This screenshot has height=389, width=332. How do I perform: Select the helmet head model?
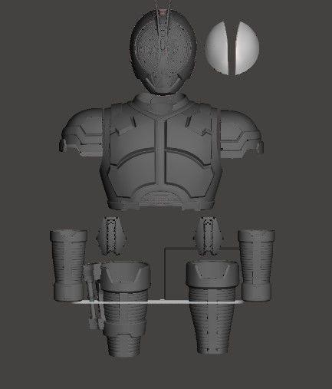pyautogui.click(x=163, y=52)
